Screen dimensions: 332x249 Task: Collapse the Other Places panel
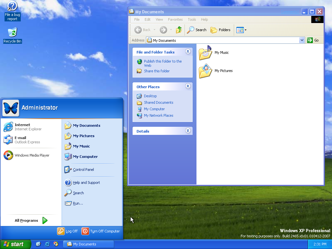(x=188, y=86)
